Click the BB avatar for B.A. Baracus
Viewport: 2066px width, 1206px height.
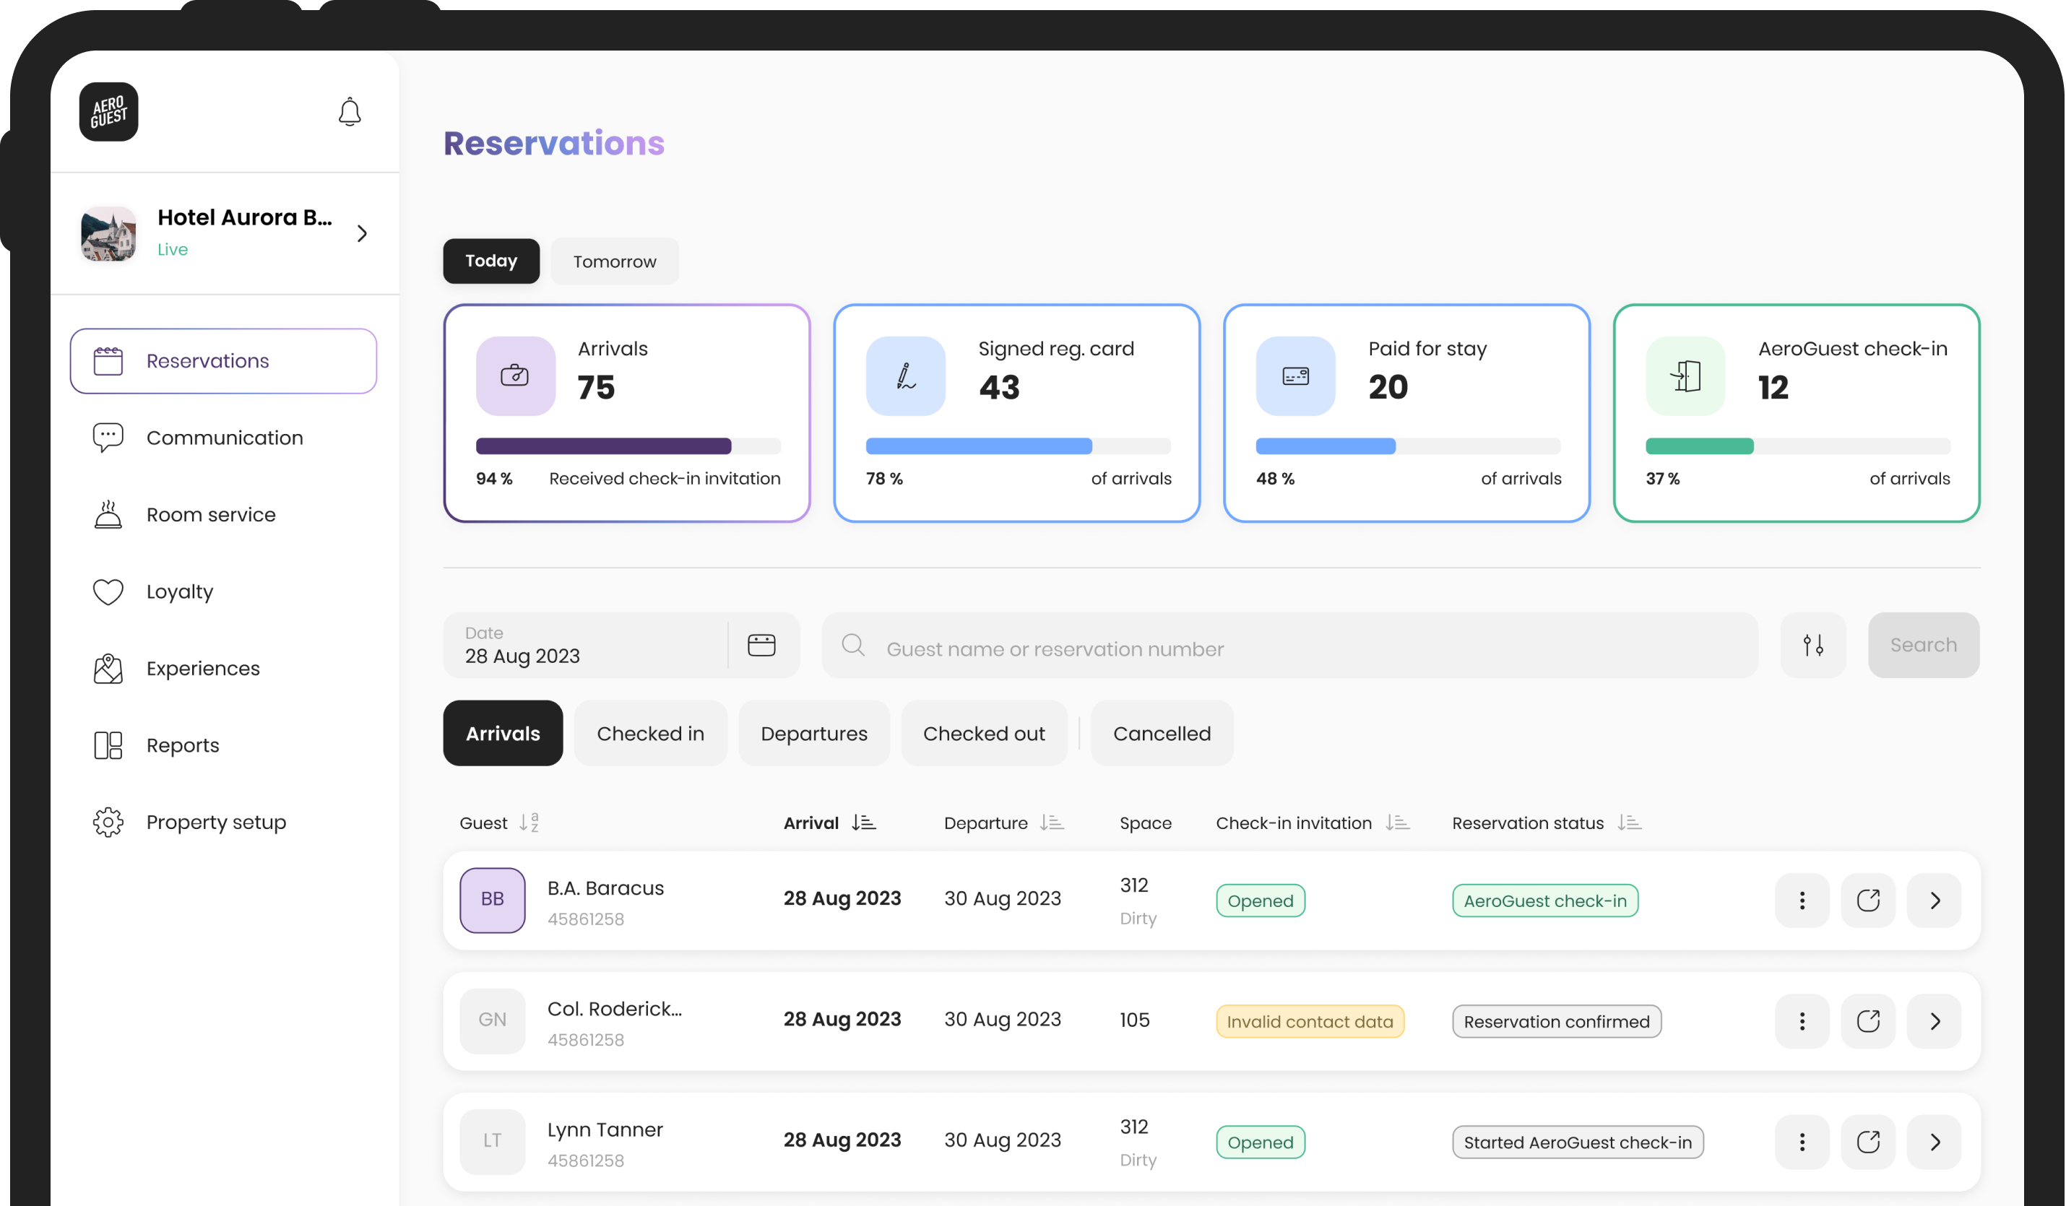[492, 901]
